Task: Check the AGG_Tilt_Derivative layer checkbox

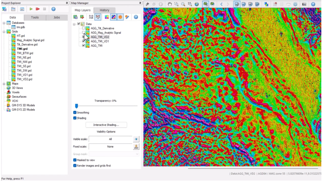Action: point(83,28)
